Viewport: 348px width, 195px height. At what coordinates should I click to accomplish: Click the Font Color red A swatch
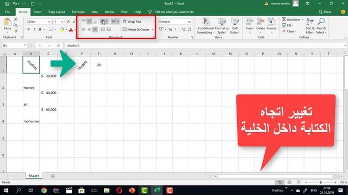click(x=71, y=29)
